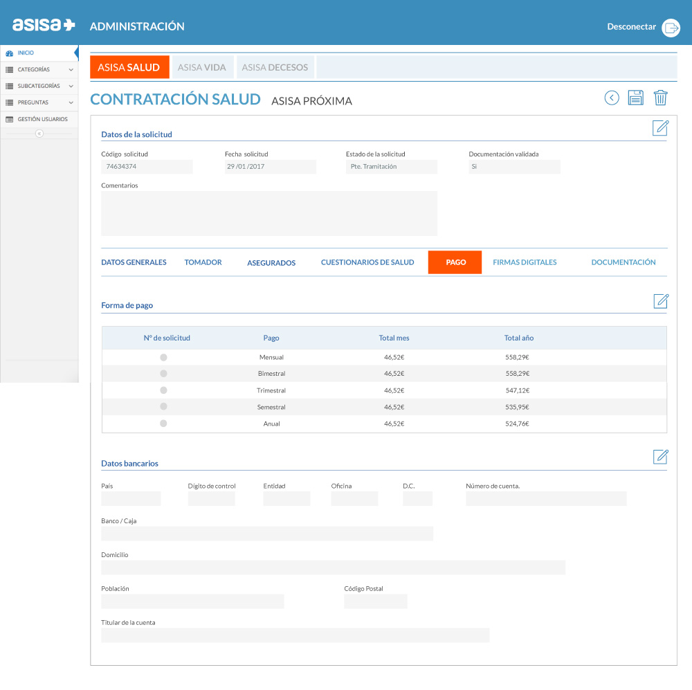Click the Comentarios text area
Viewport: 692px width, 690px height.
click(269, 213)
